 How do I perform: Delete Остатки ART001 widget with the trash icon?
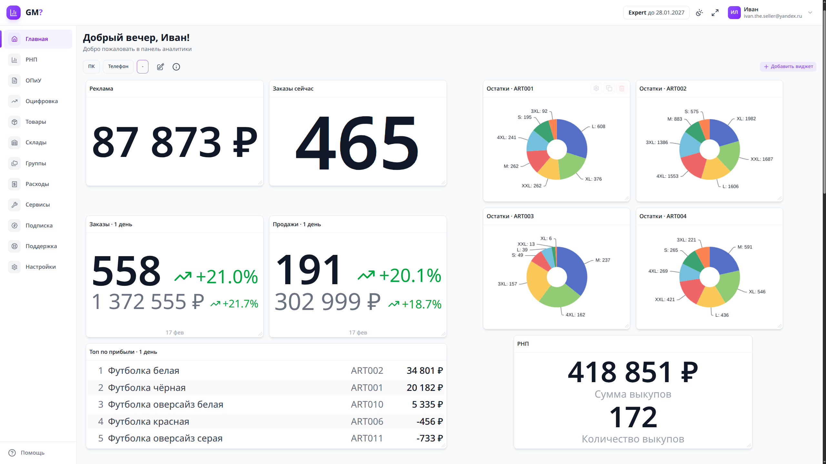click(x=622, y=88)
